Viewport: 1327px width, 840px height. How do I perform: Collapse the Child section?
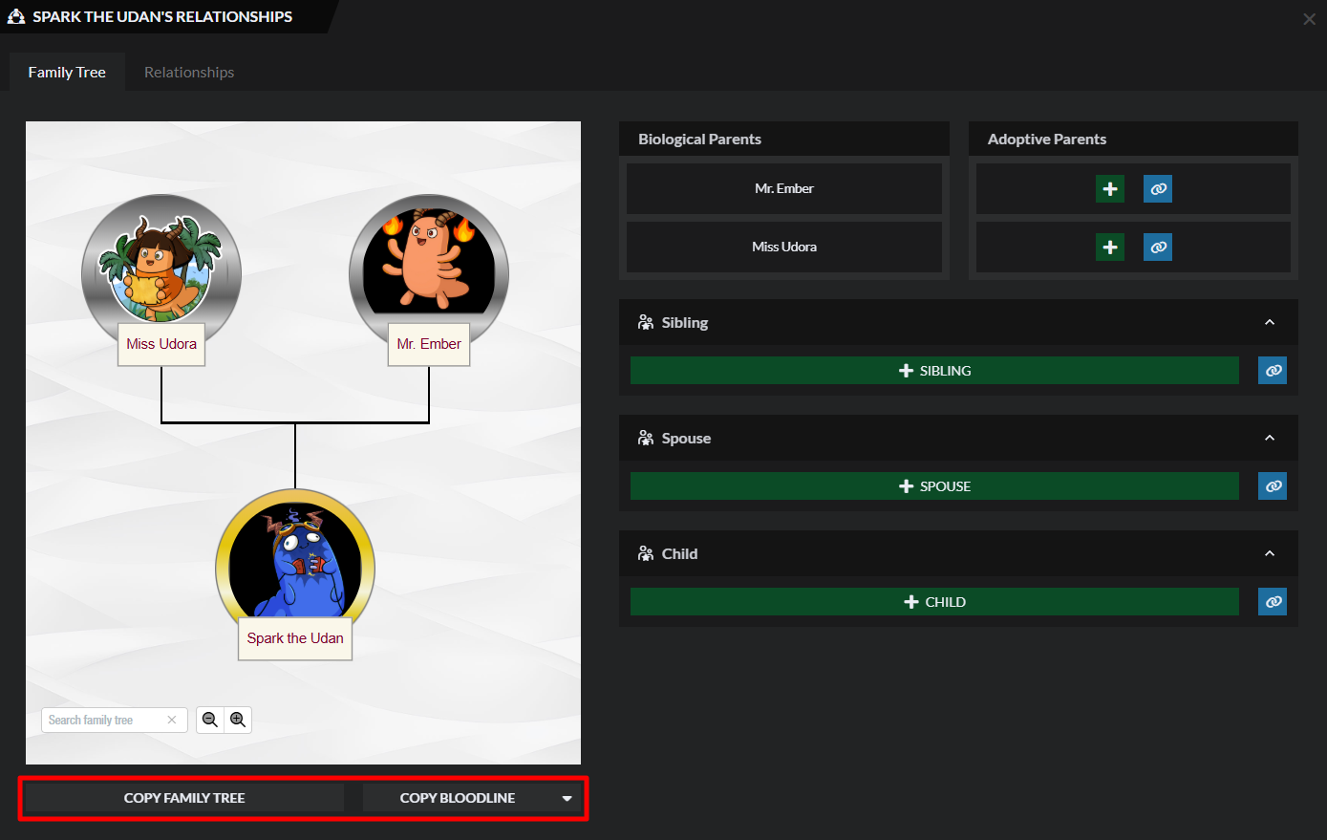pos(1270,554)
